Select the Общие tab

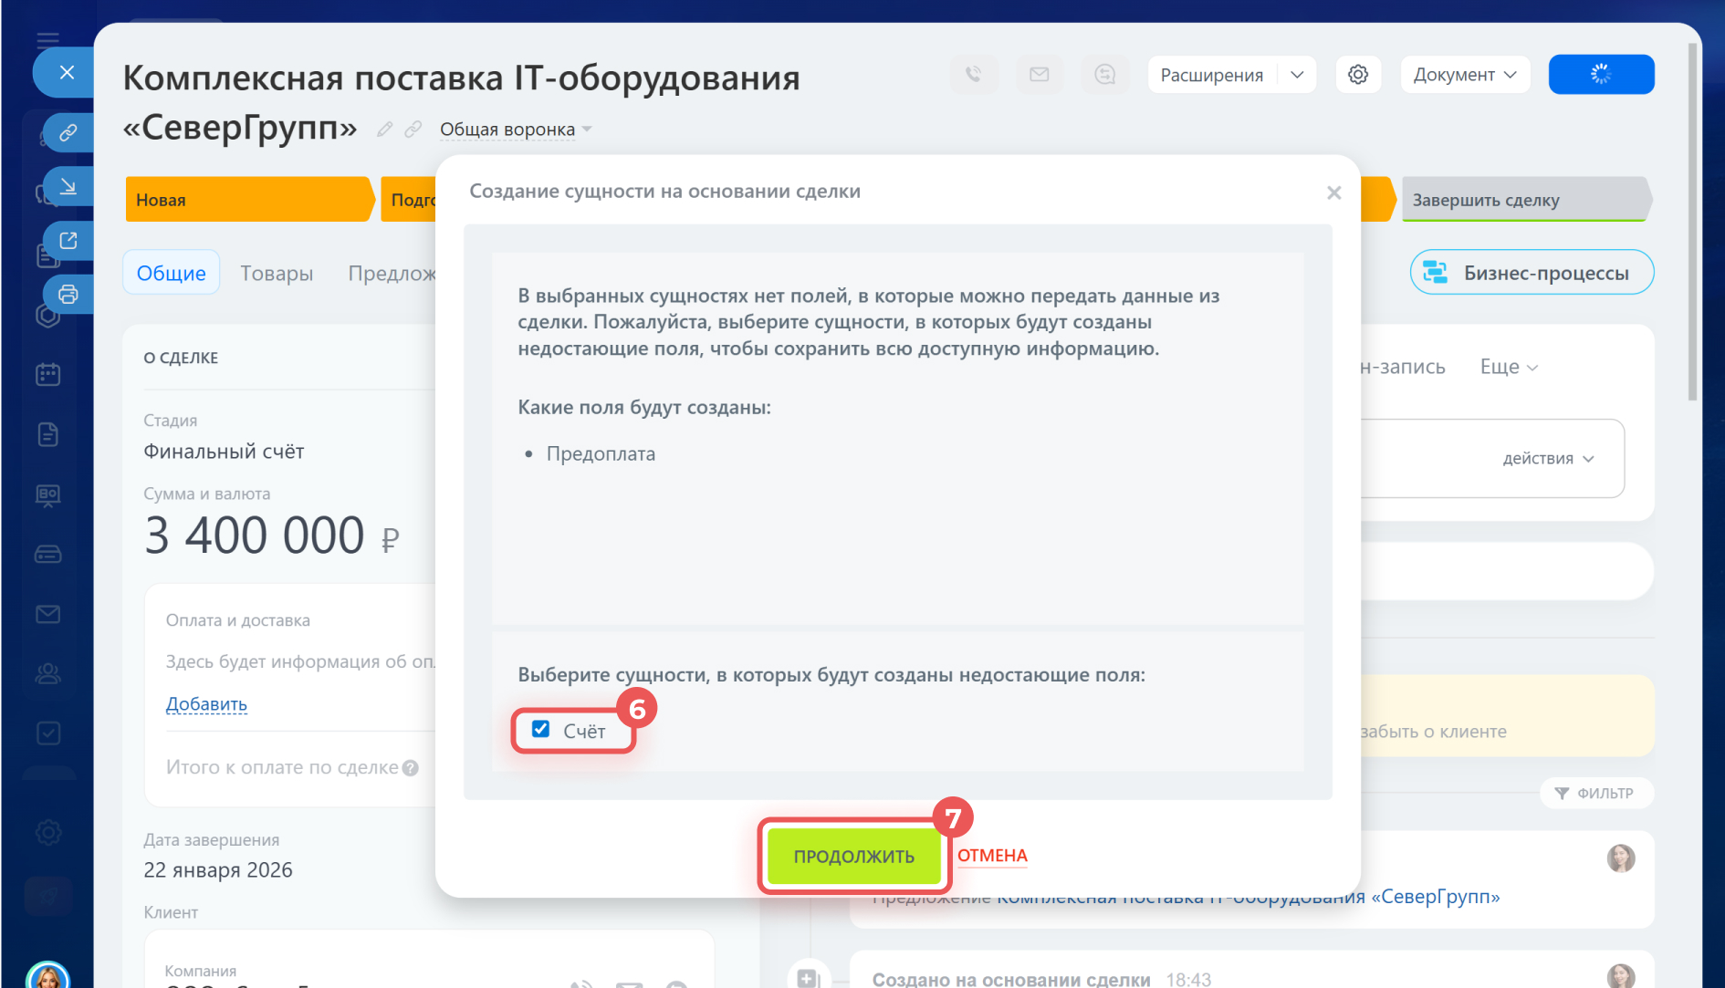[171, 273]
